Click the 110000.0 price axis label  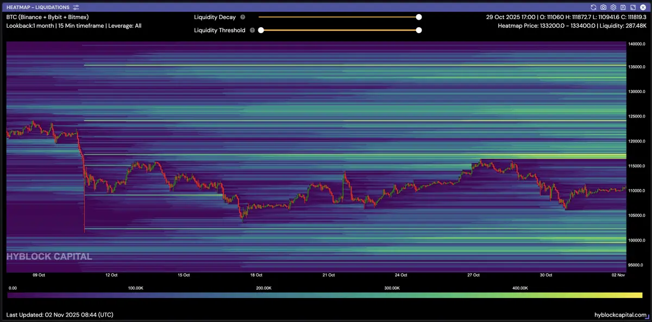(637, 190)
